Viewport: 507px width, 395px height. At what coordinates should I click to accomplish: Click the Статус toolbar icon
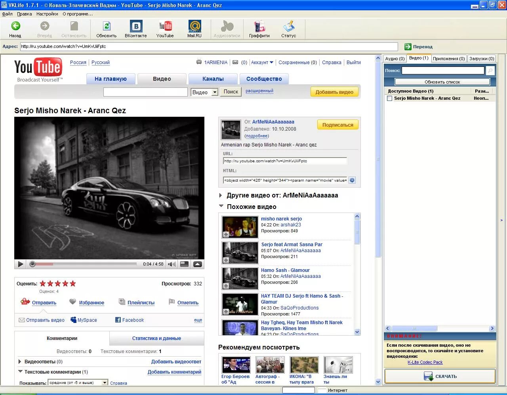[x=289, y=26]
